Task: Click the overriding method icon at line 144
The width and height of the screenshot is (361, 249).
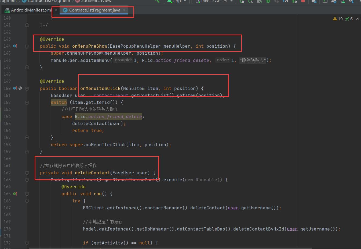Action: (15, 46)
